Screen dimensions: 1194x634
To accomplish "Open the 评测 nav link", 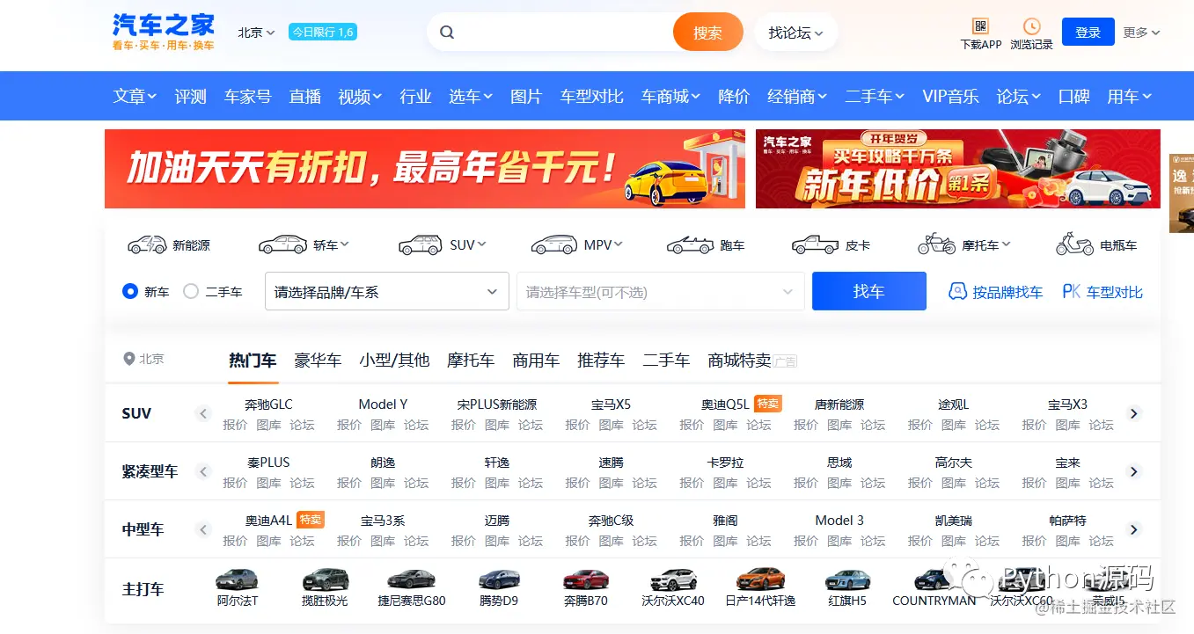I will tap(190, 97).
